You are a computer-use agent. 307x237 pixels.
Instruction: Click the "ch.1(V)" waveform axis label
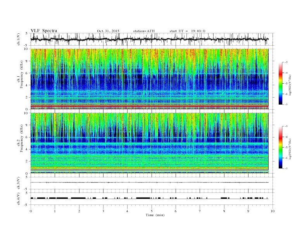19,39
